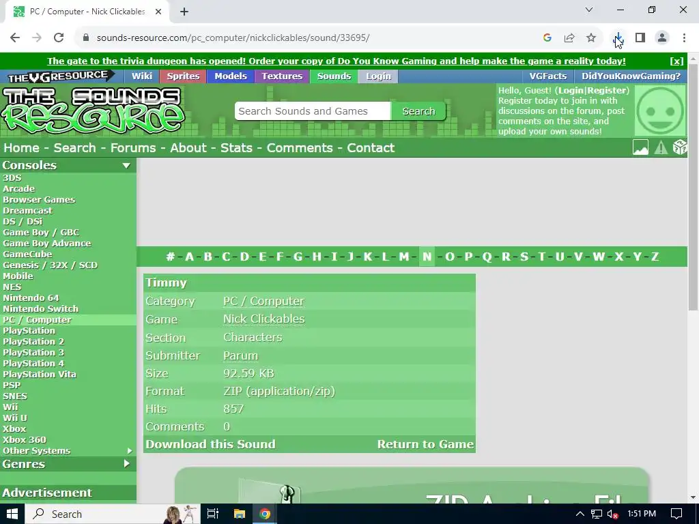Click the browser address bar URL
This screenshot has height=524, width=699.
coord(233,38)
